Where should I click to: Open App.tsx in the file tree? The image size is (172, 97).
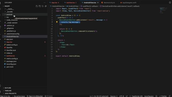coord(9,42)
